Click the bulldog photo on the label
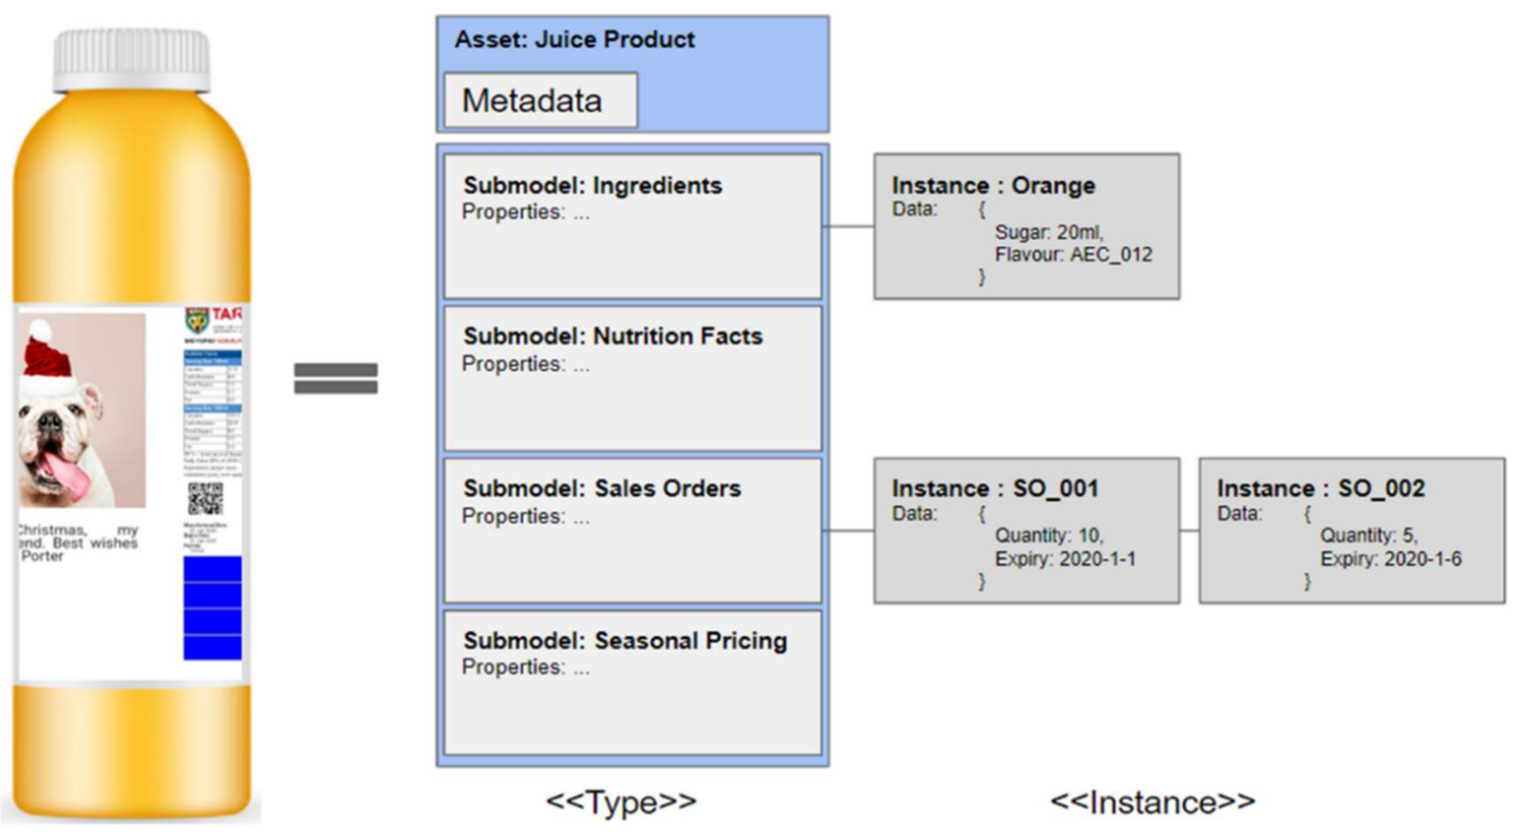This screenshot has width=1518, height=838. point(81,410)
